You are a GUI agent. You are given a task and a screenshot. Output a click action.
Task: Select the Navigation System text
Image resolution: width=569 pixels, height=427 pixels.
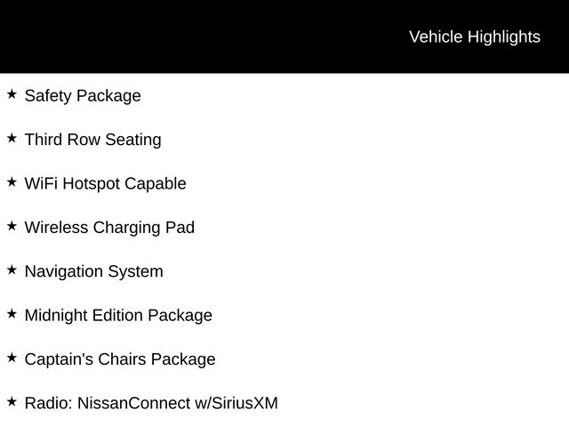(x=93, y=271)
